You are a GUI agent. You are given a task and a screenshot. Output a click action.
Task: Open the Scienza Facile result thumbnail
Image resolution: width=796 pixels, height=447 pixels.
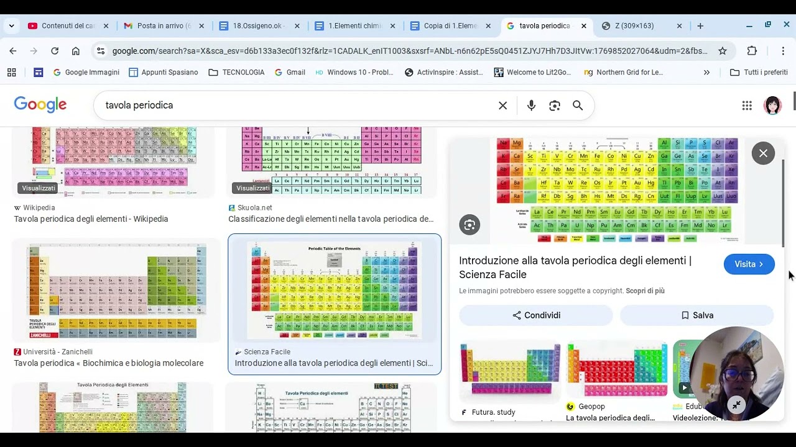click(335, 291)
